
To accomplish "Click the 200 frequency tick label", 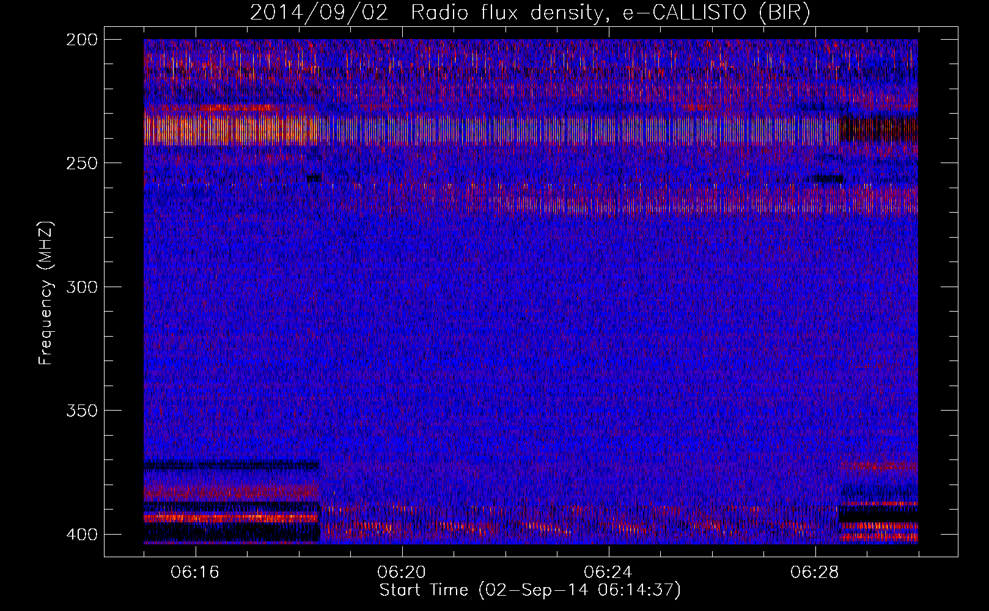I will pos(81,40).
